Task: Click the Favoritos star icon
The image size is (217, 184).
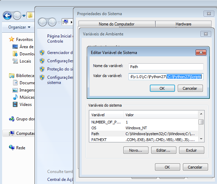Action: click(x=12, y=39)
